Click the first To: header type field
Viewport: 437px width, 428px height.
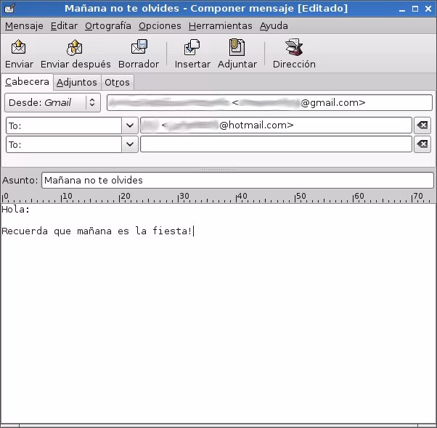pos(64,125)
